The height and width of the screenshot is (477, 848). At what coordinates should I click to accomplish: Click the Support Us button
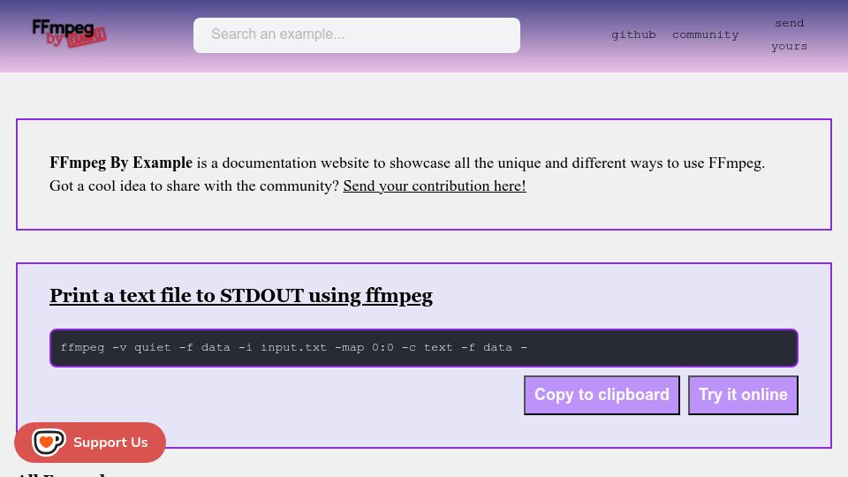[90, 443]
